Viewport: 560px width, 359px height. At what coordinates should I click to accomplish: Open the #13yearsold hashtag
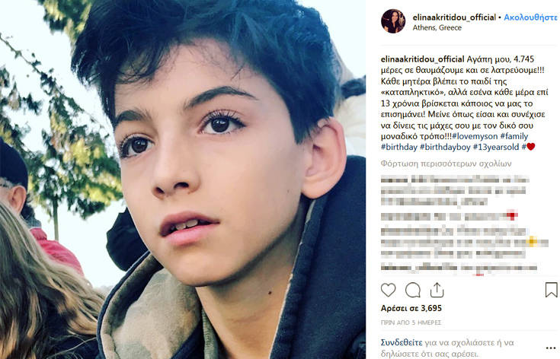[x=496, y=148]
